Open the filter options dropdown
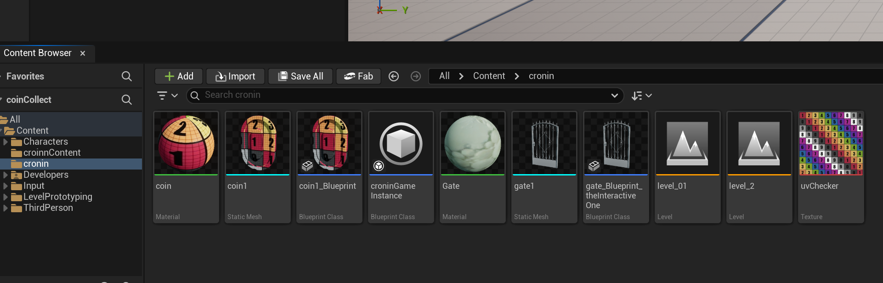 (167, 96)
